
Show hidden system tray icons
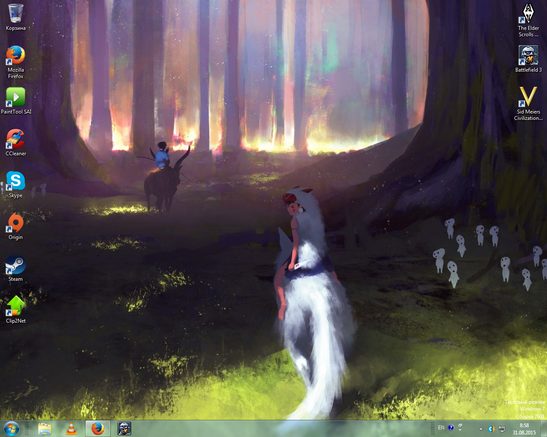(x=481, y=428)
